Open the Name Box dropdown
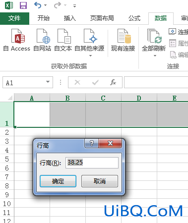188x223 pixels. (48, 82)
